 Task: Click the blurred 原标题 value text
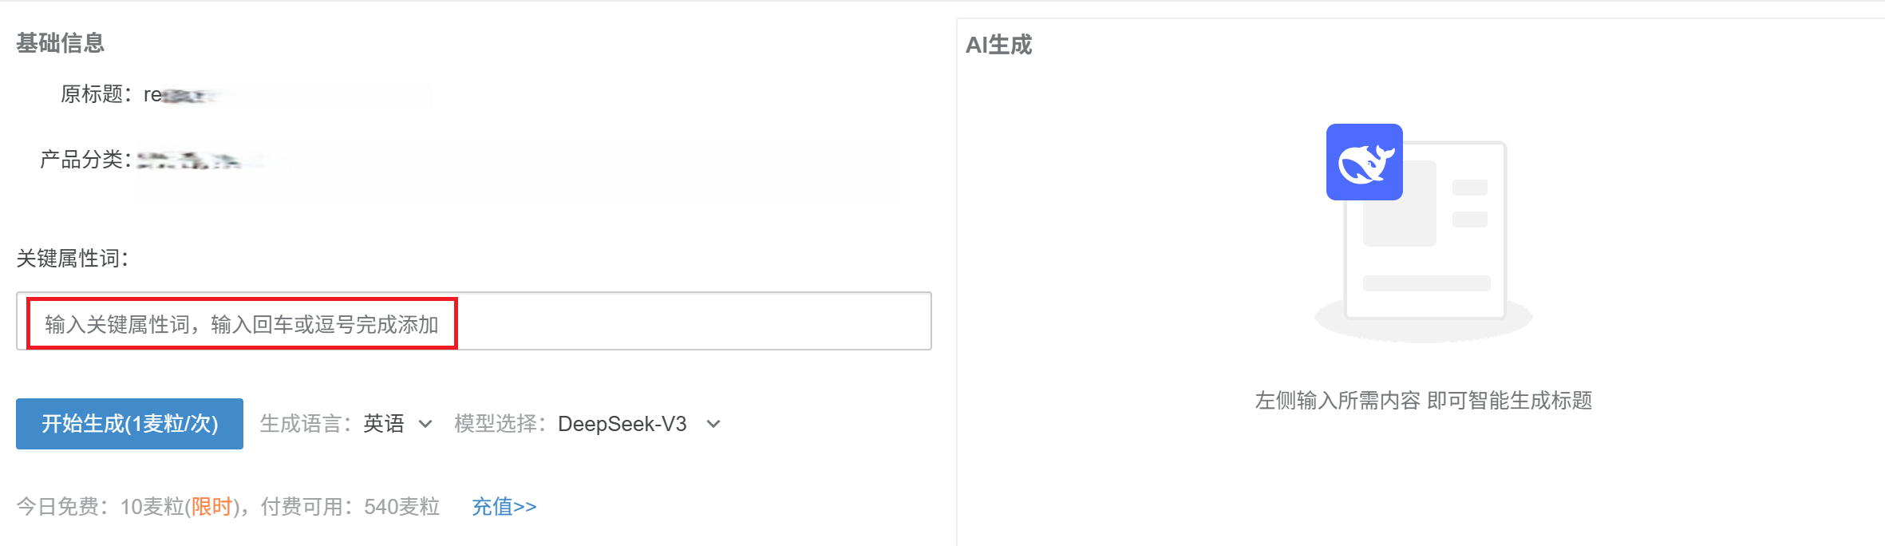coord(184,96)
